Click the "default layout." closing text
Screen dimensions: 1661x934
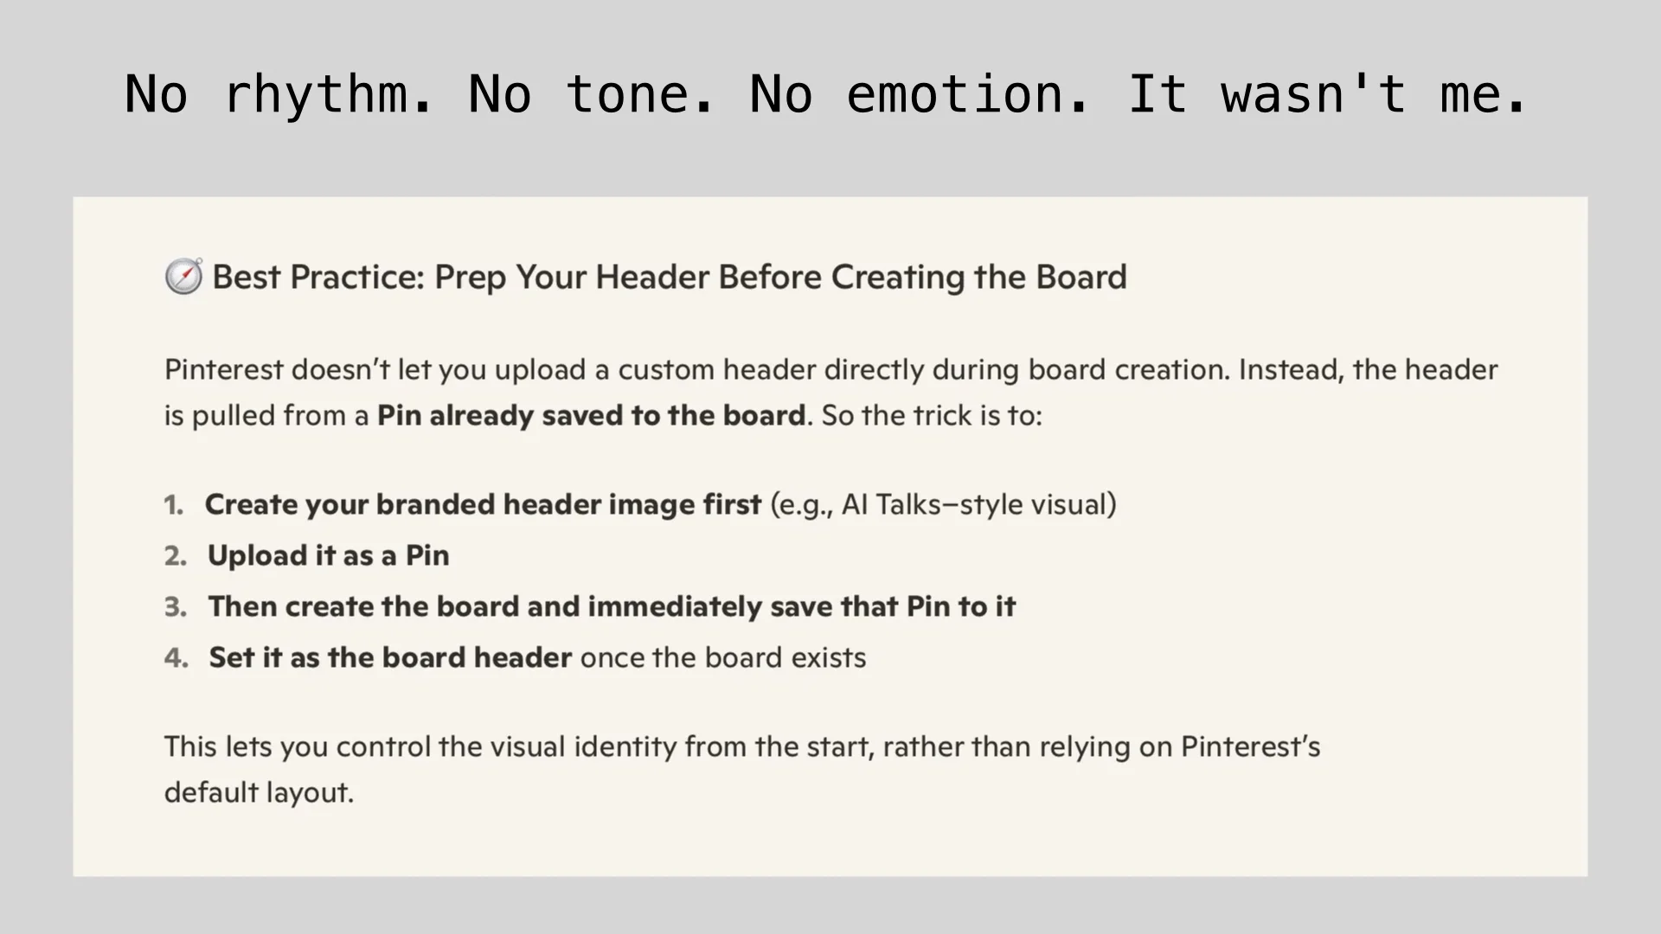click(259, 792)
